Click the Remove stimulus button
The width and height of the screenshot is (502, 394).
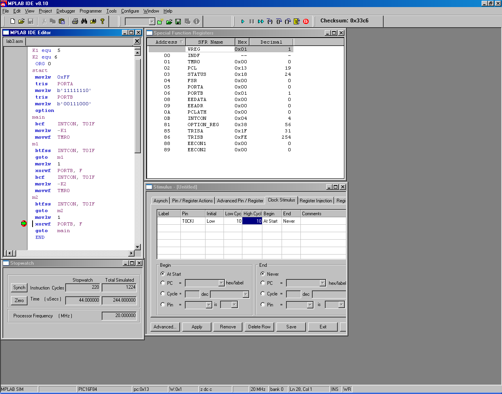pos(228,327)
